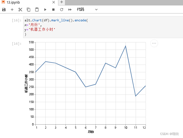183x138 pixels.
Task: Close the 13.ipynb tab
Action: pyautogui.click(x=52, y=2)
